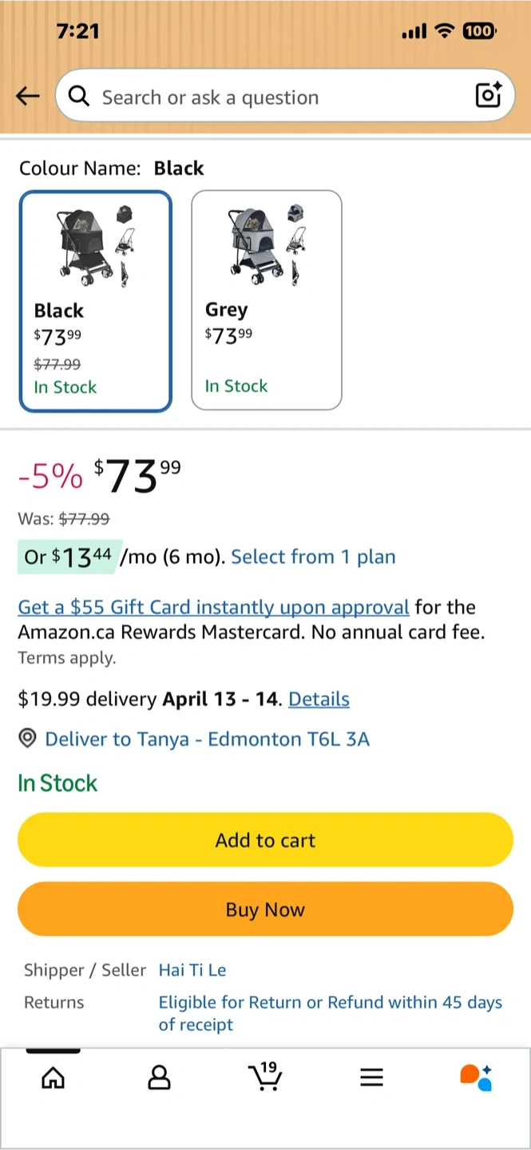
Task: Open the $55 Gift Card offer link
Action: (x=213, y=607)
